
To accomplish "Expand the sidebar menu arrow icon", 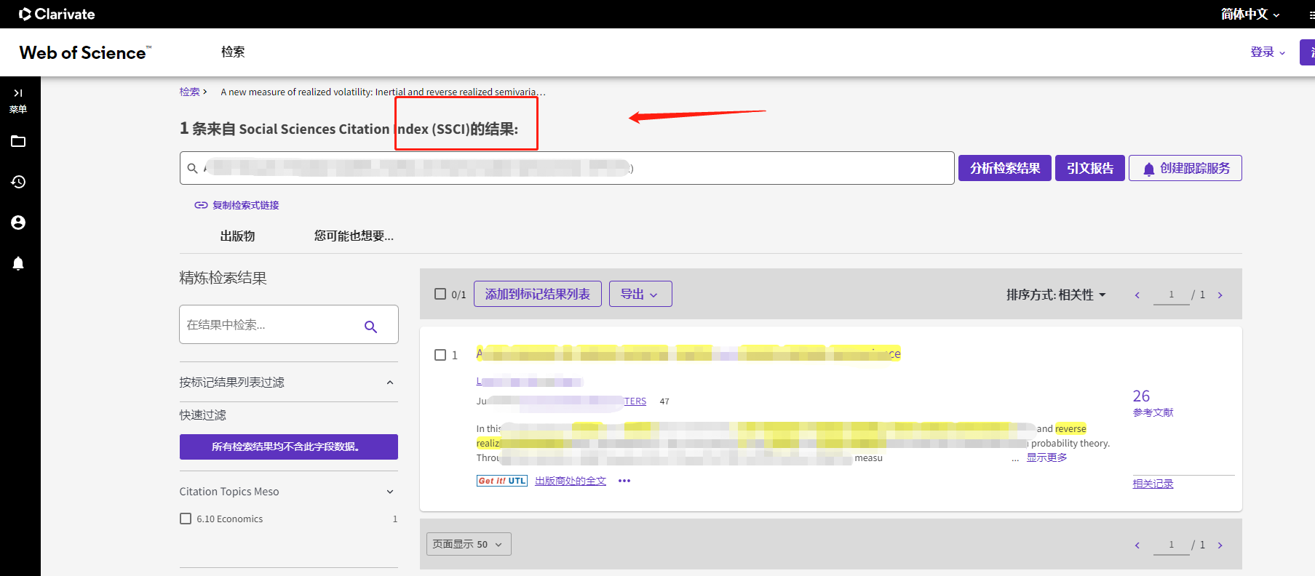I will pos(18,93).
